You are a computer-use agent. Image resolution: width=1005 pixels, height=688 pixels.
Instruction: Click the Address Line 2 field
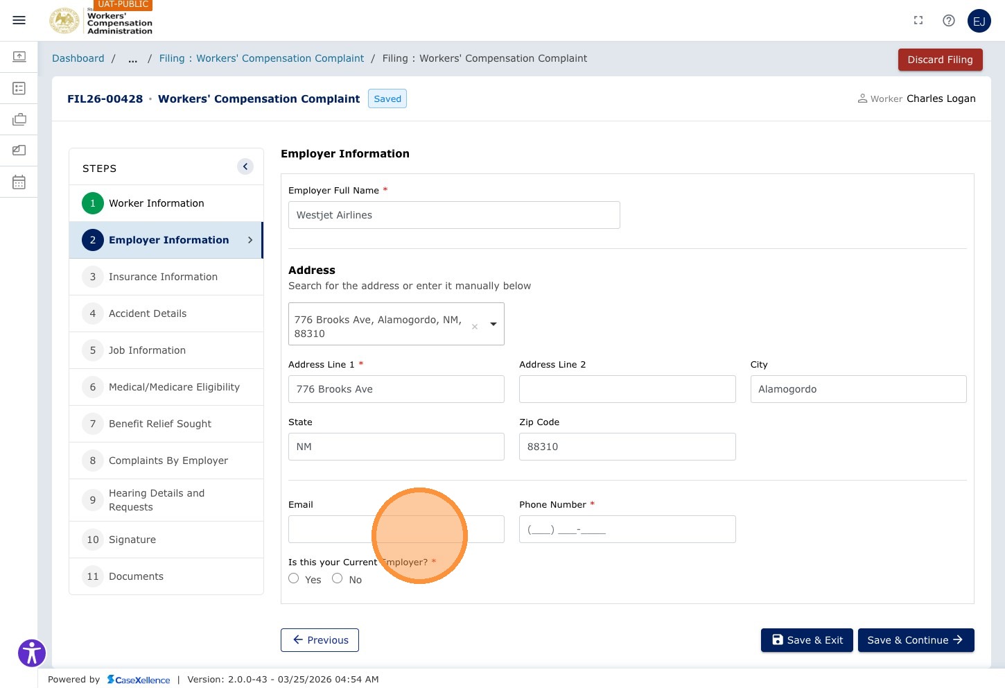[627, 389]
